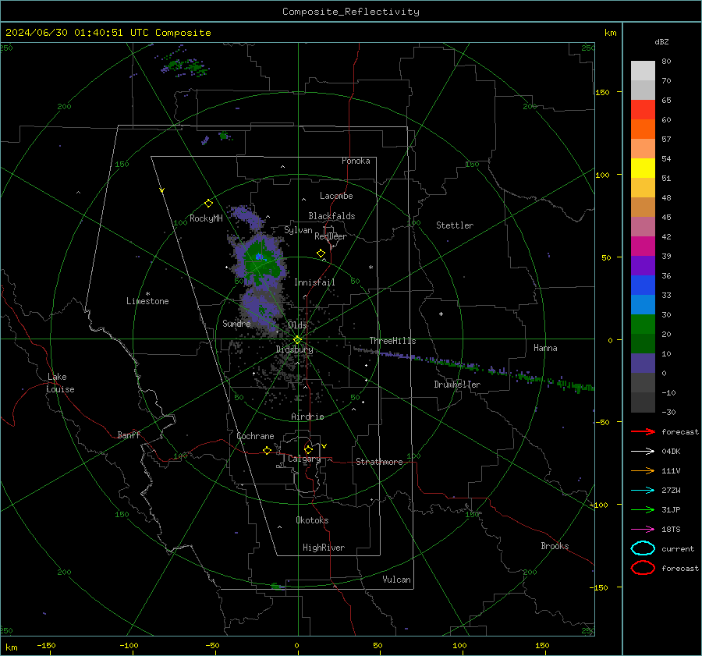Select the 30 dBZ bright green color swatch
Viewport: 702px width, 656px height.
click(643, 324)
